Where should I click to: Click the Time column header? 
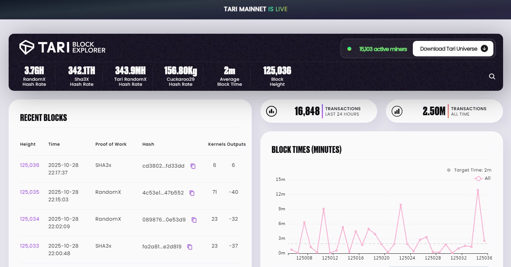[54, 144]
